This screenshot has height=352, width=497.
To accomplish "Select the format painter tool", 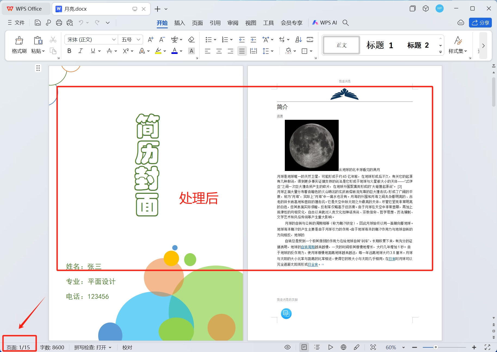I will pos(19,44).
